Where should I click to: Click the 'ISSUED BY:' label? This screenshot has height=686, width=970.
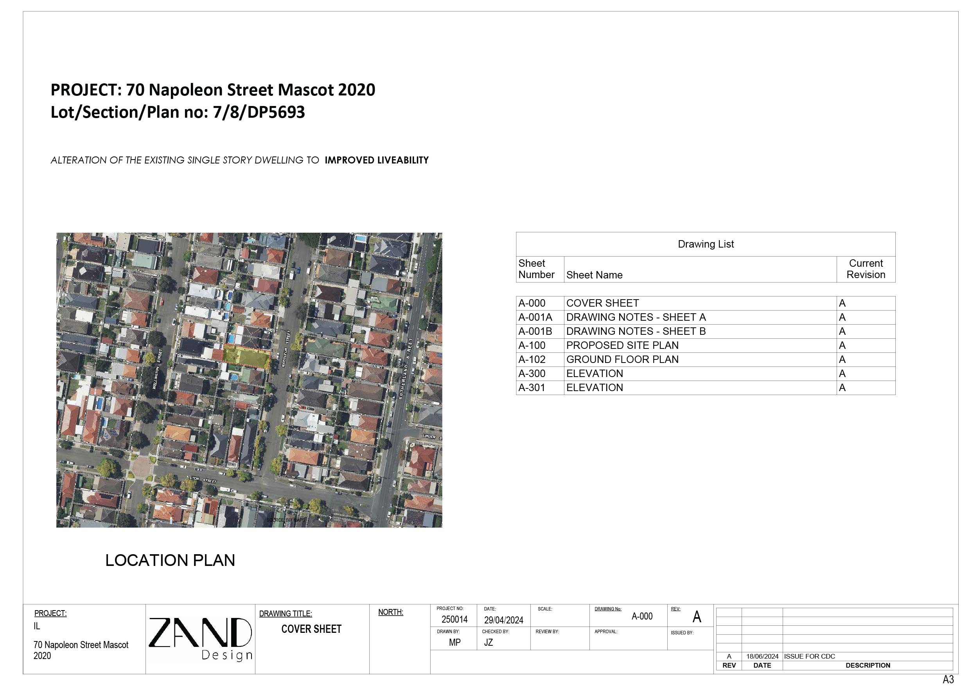click(x=682, y=633)
